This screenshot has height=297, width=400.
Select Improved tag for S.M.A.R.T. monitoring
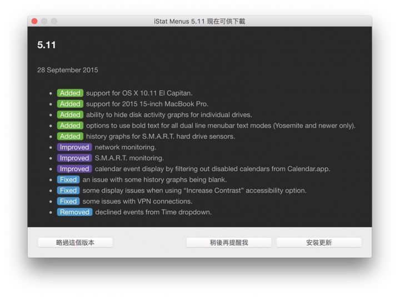tap(74, 158)
